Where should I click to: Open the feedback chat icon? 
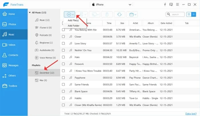click(x=171, y=5)
